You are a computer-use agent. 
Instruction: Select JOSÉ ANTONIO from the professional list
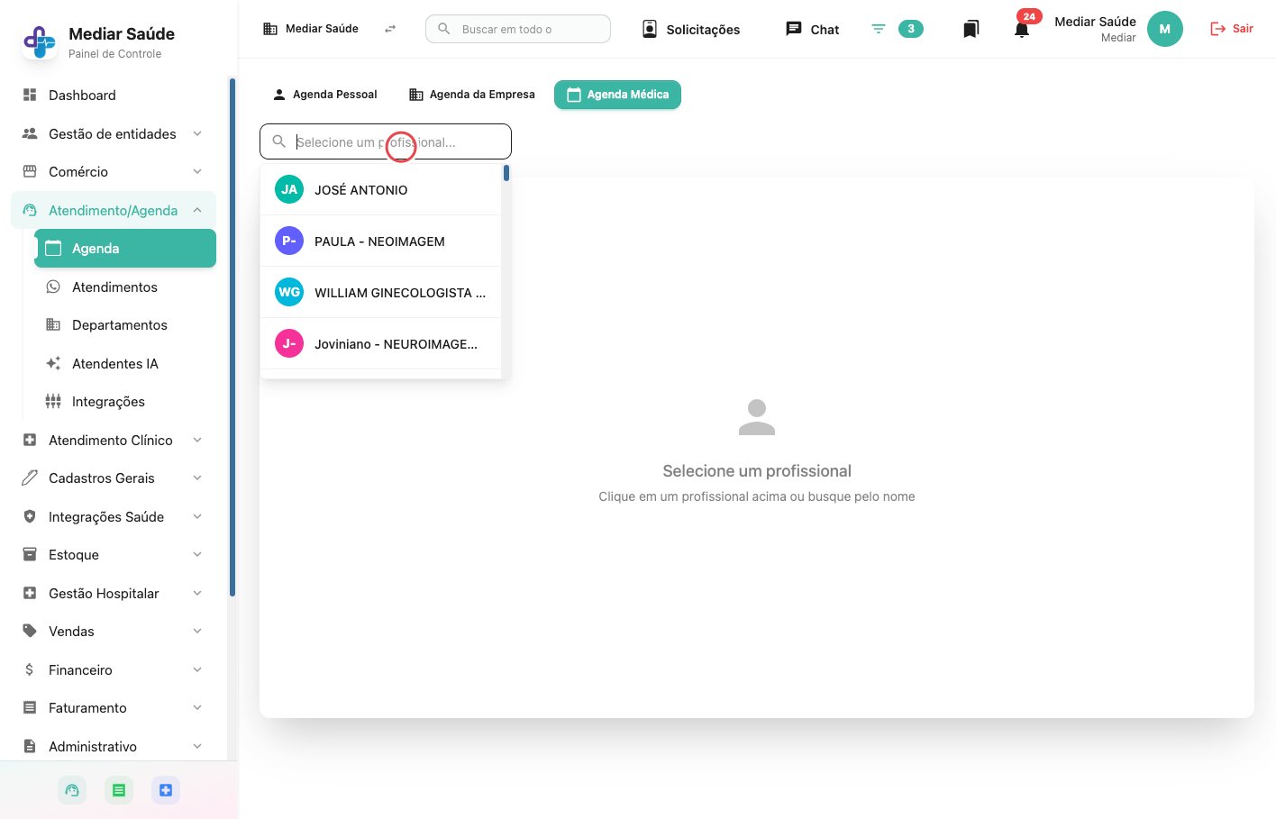[380, 189]
